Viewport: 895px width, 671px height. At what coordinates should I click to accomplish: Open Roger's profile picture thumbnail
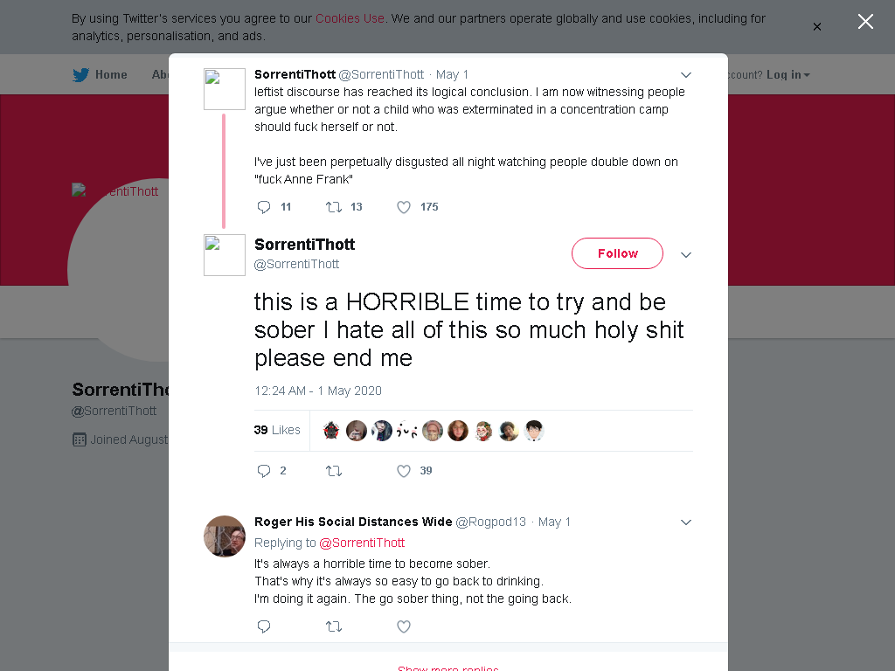(x=225, y=536)
